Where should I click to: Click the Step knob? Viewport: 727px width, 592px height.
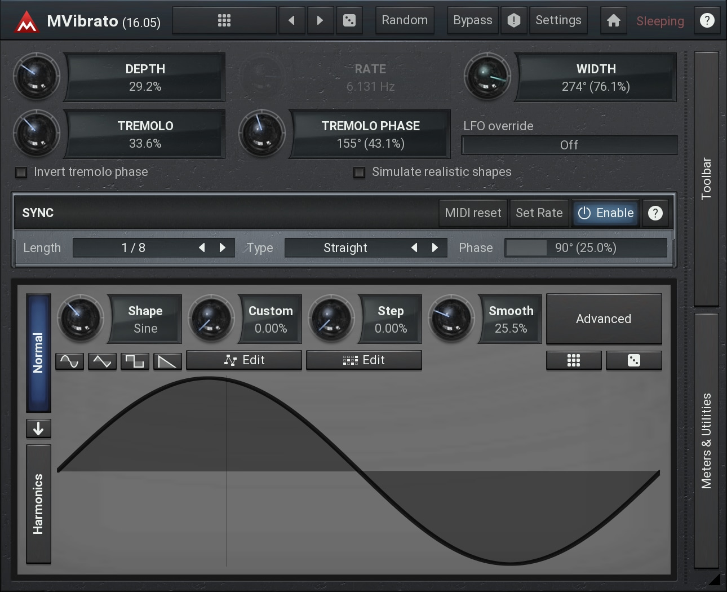331,319
